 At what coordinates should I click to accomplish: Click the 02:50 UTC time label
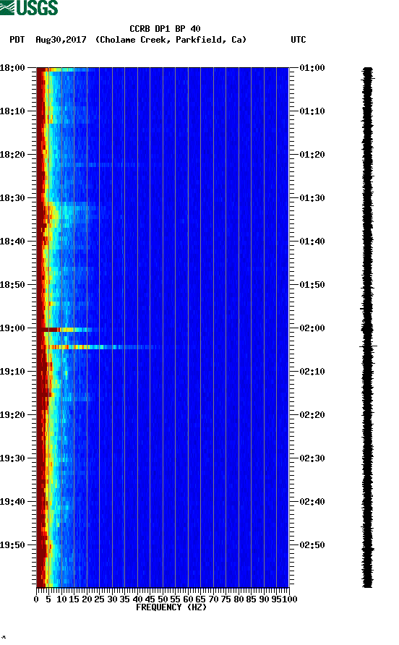click(x=312, y=545)
